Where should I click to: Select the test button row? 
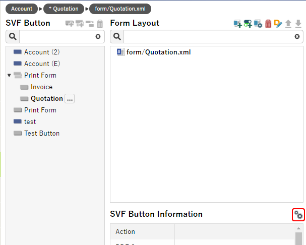coord(30,122)
